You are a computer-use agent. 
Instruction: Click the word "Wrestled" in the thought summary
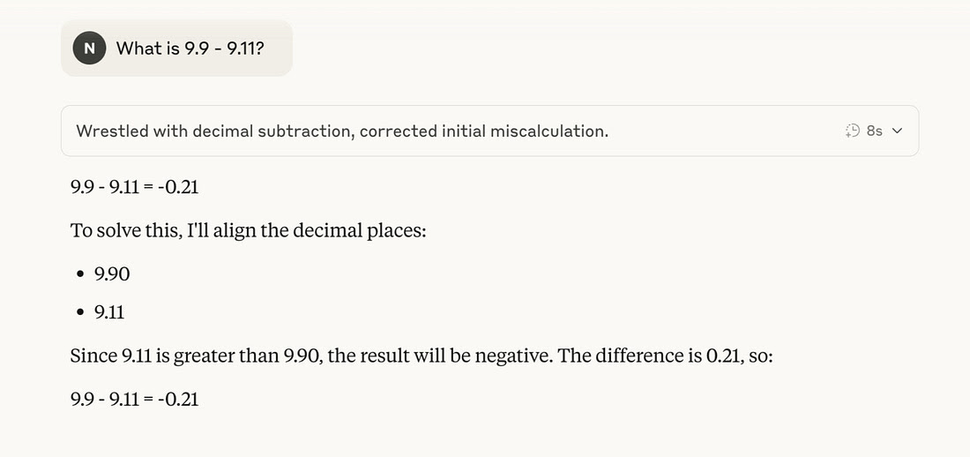(x=112, y=131)
